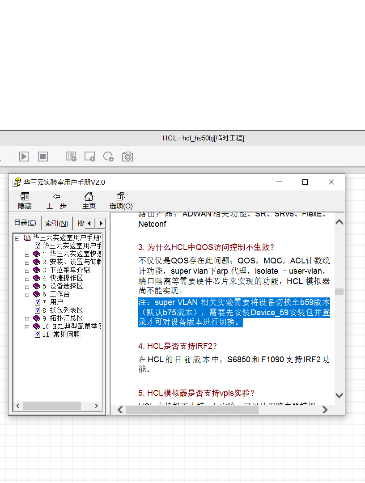Switch to the 目录(C) contents tab

point(25,223)
